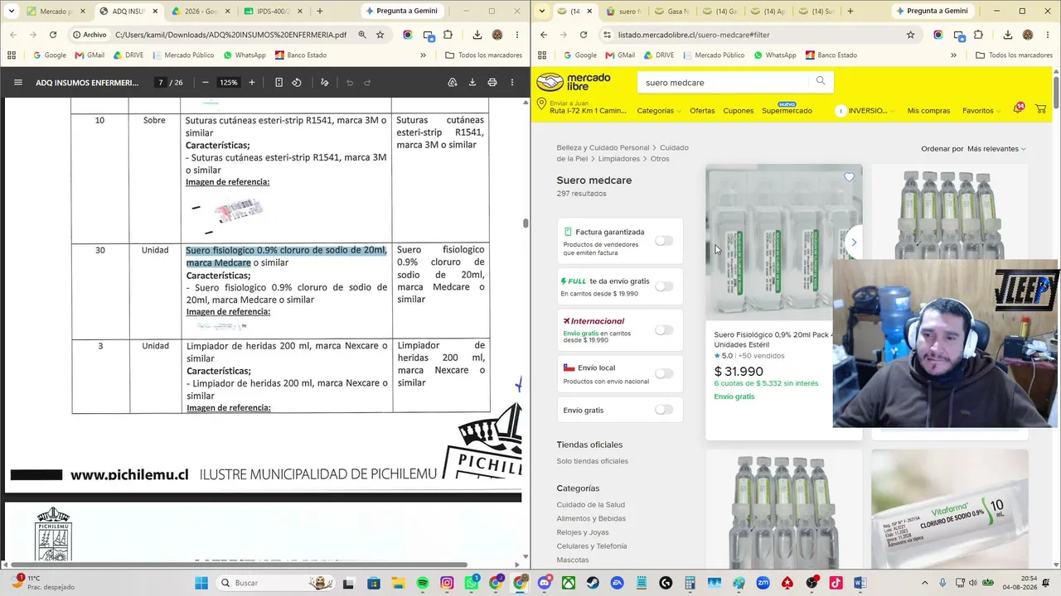Toggle the FULL envío gratis filter

point(664,286)
